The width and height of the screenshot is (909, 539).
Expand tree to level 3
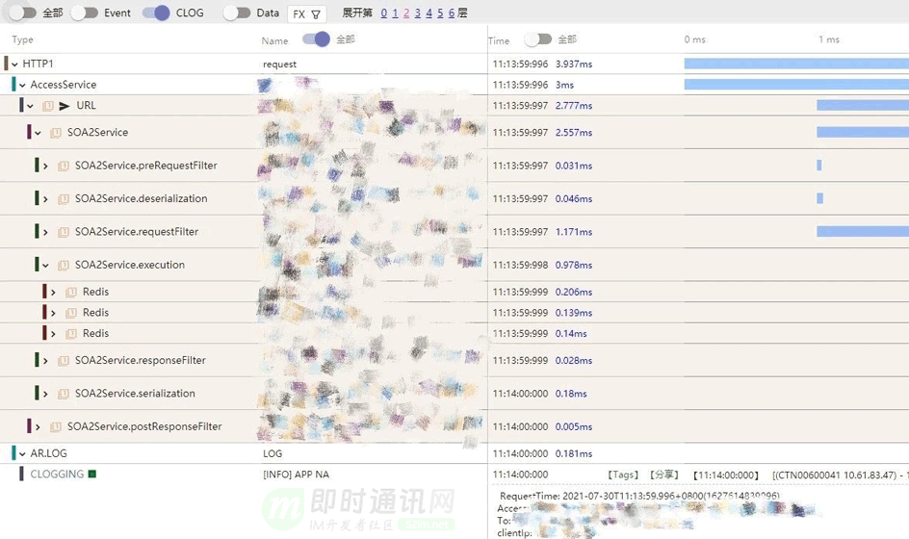[417, 13]
